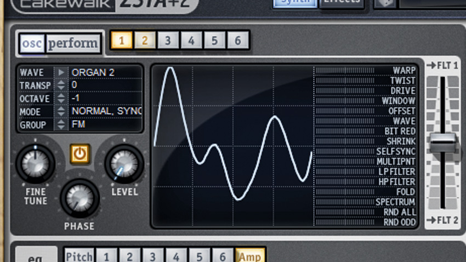Change the GROUP stepper arrows
466x262 pixels.
pyautogui.click(x=61, y=124)
